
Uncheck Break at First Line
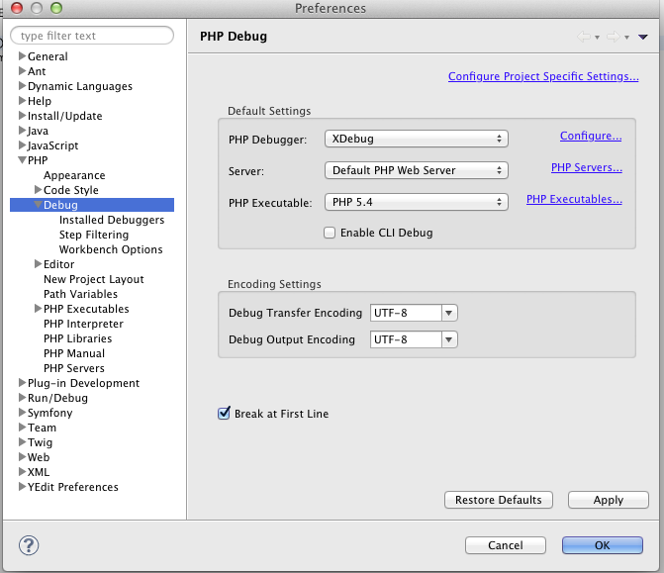[x=224, y=413]
